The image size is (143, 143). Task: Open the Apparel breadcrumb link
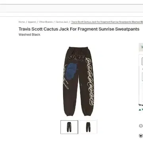coord(32,22)
